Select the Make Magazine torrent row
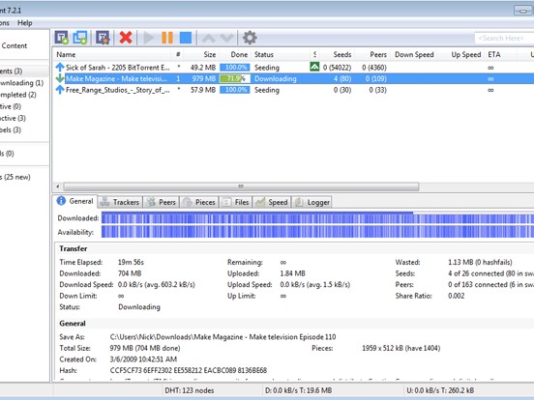The image size is (534, 400). tap(293, 78)
